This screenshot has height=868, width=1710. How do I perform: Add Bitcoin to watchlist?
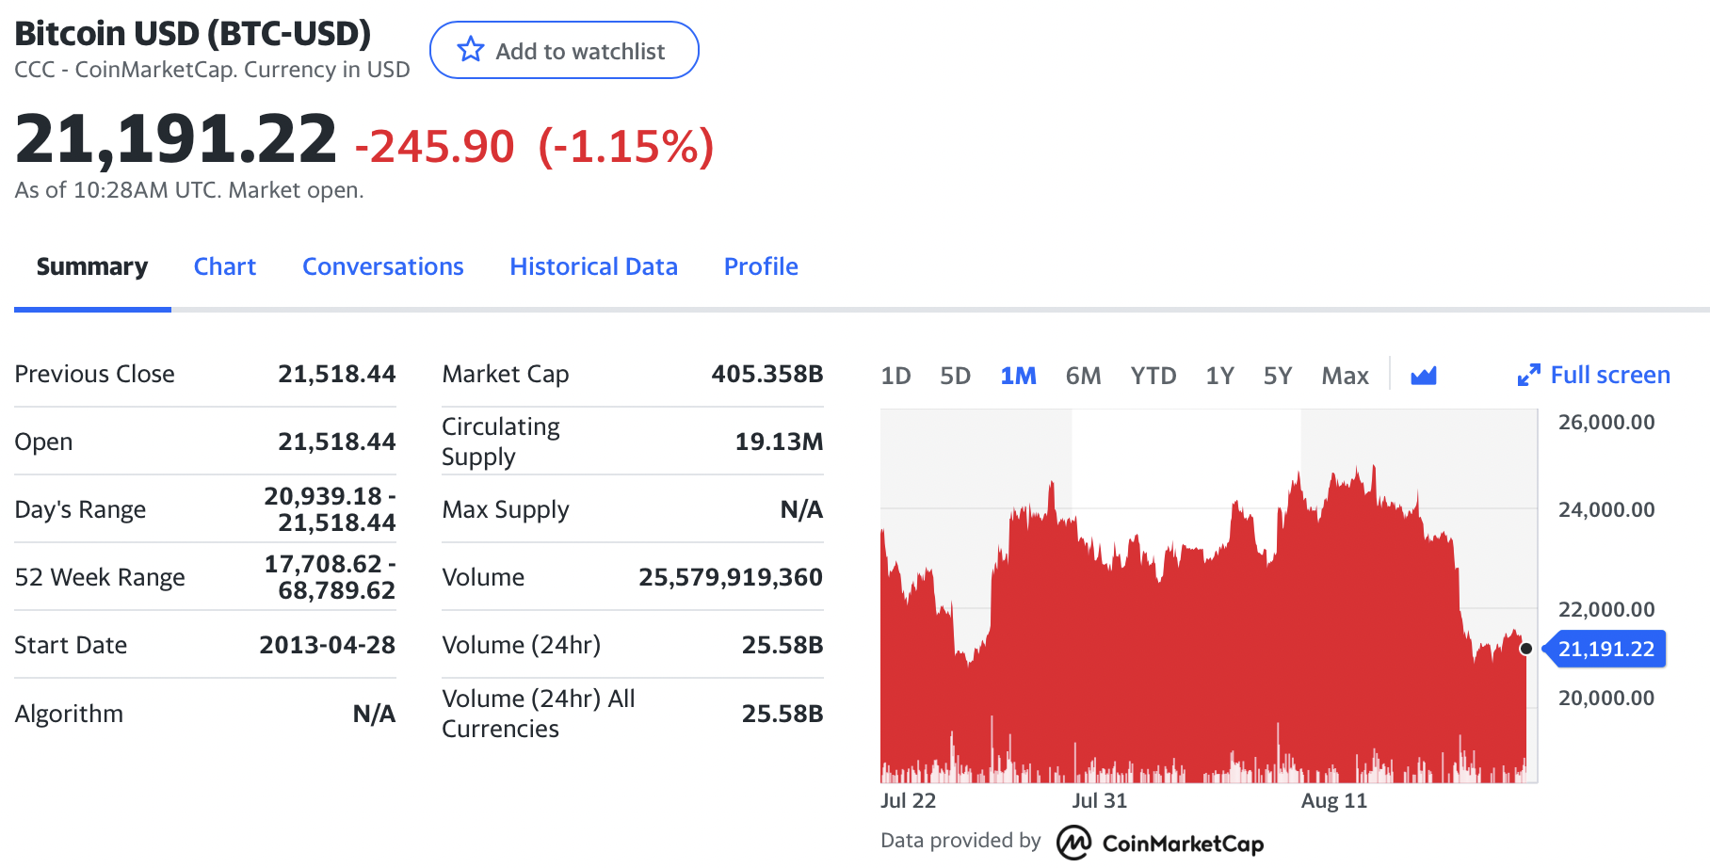point(564,50)
